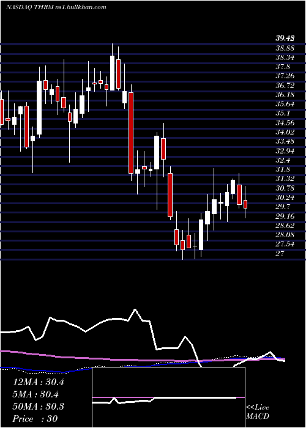Click the 34.02 price axis label
This screenshot has width=306, height=428.
pyautogui.click(x=285, y=132)
